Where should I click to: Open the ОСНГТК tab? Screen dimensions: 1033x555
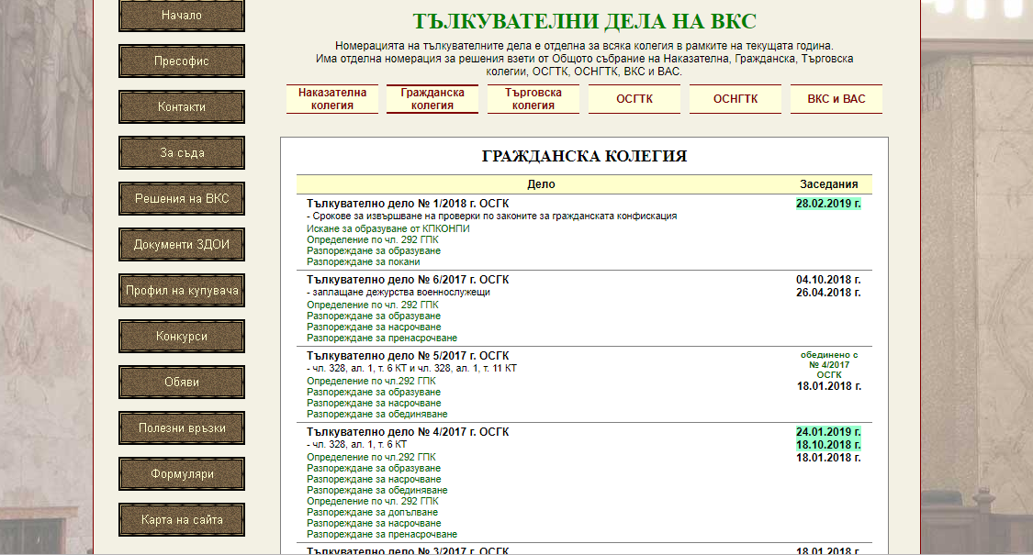pos(735,99)
